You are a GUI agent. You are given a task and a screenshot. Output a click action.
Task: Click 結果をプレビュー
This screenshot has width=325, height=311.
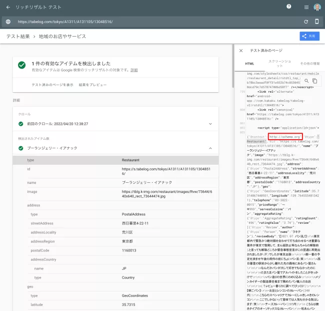(x=92, y=85)
